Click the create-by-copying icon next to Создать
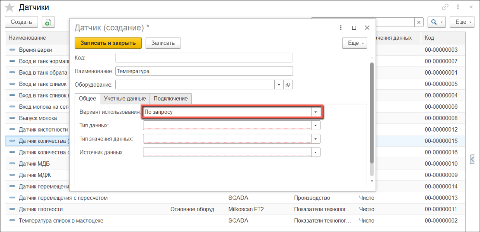 point(48,22)
